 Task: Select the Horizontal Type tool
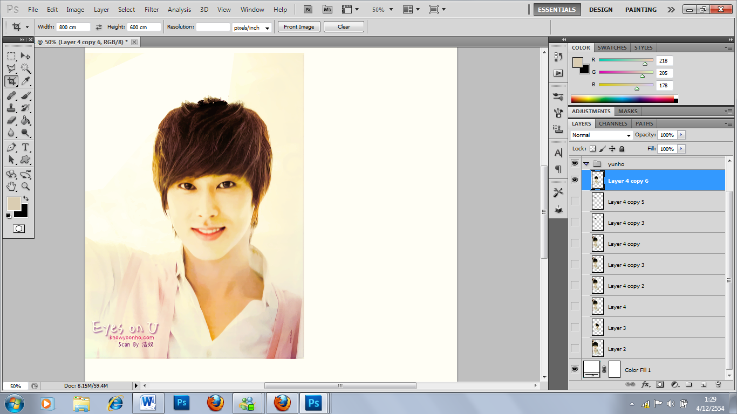coord(25,148)
